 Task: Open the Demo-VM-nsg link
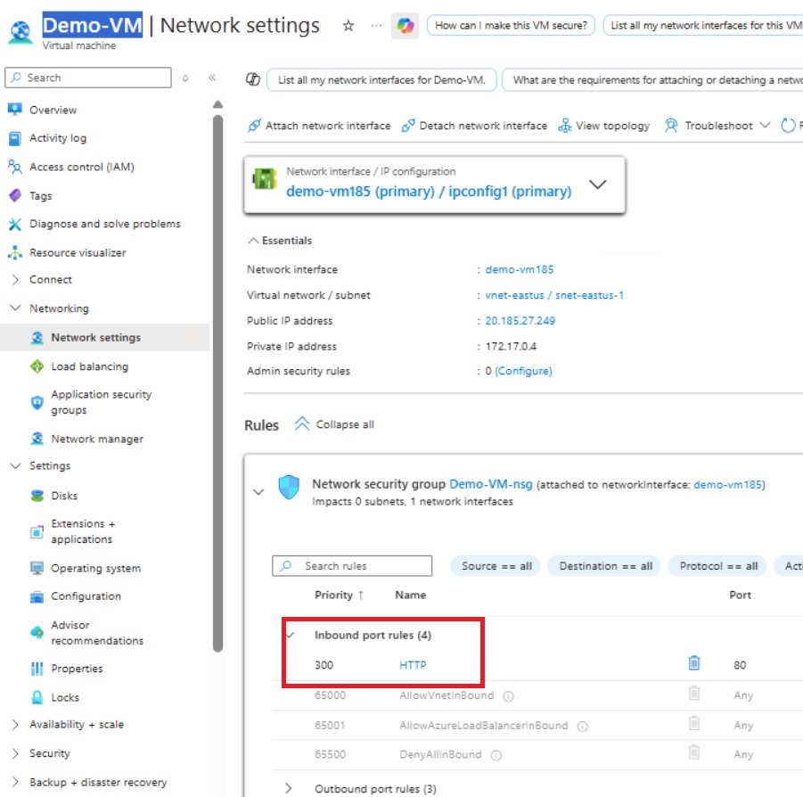tap(490, 484)
